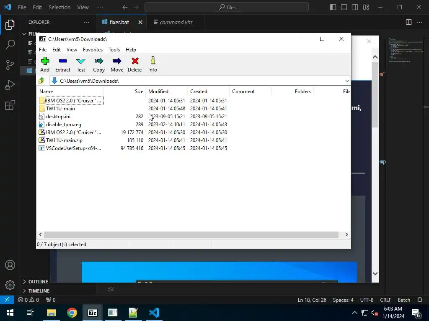Open Windows Start menu
Screen dimensions: 429x321
[10, 313]
